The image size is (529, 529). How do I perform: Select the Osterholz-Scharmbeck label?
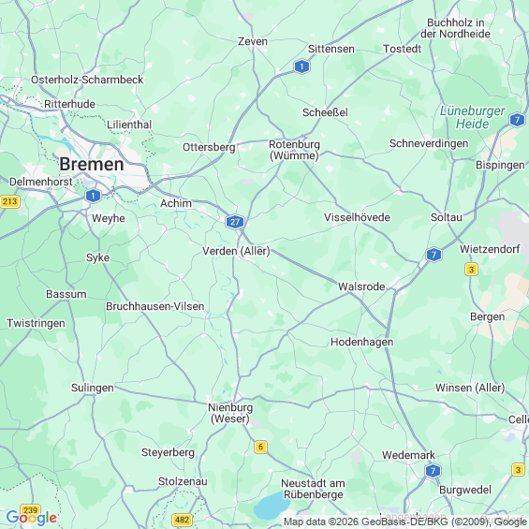[x=87, y=80]
